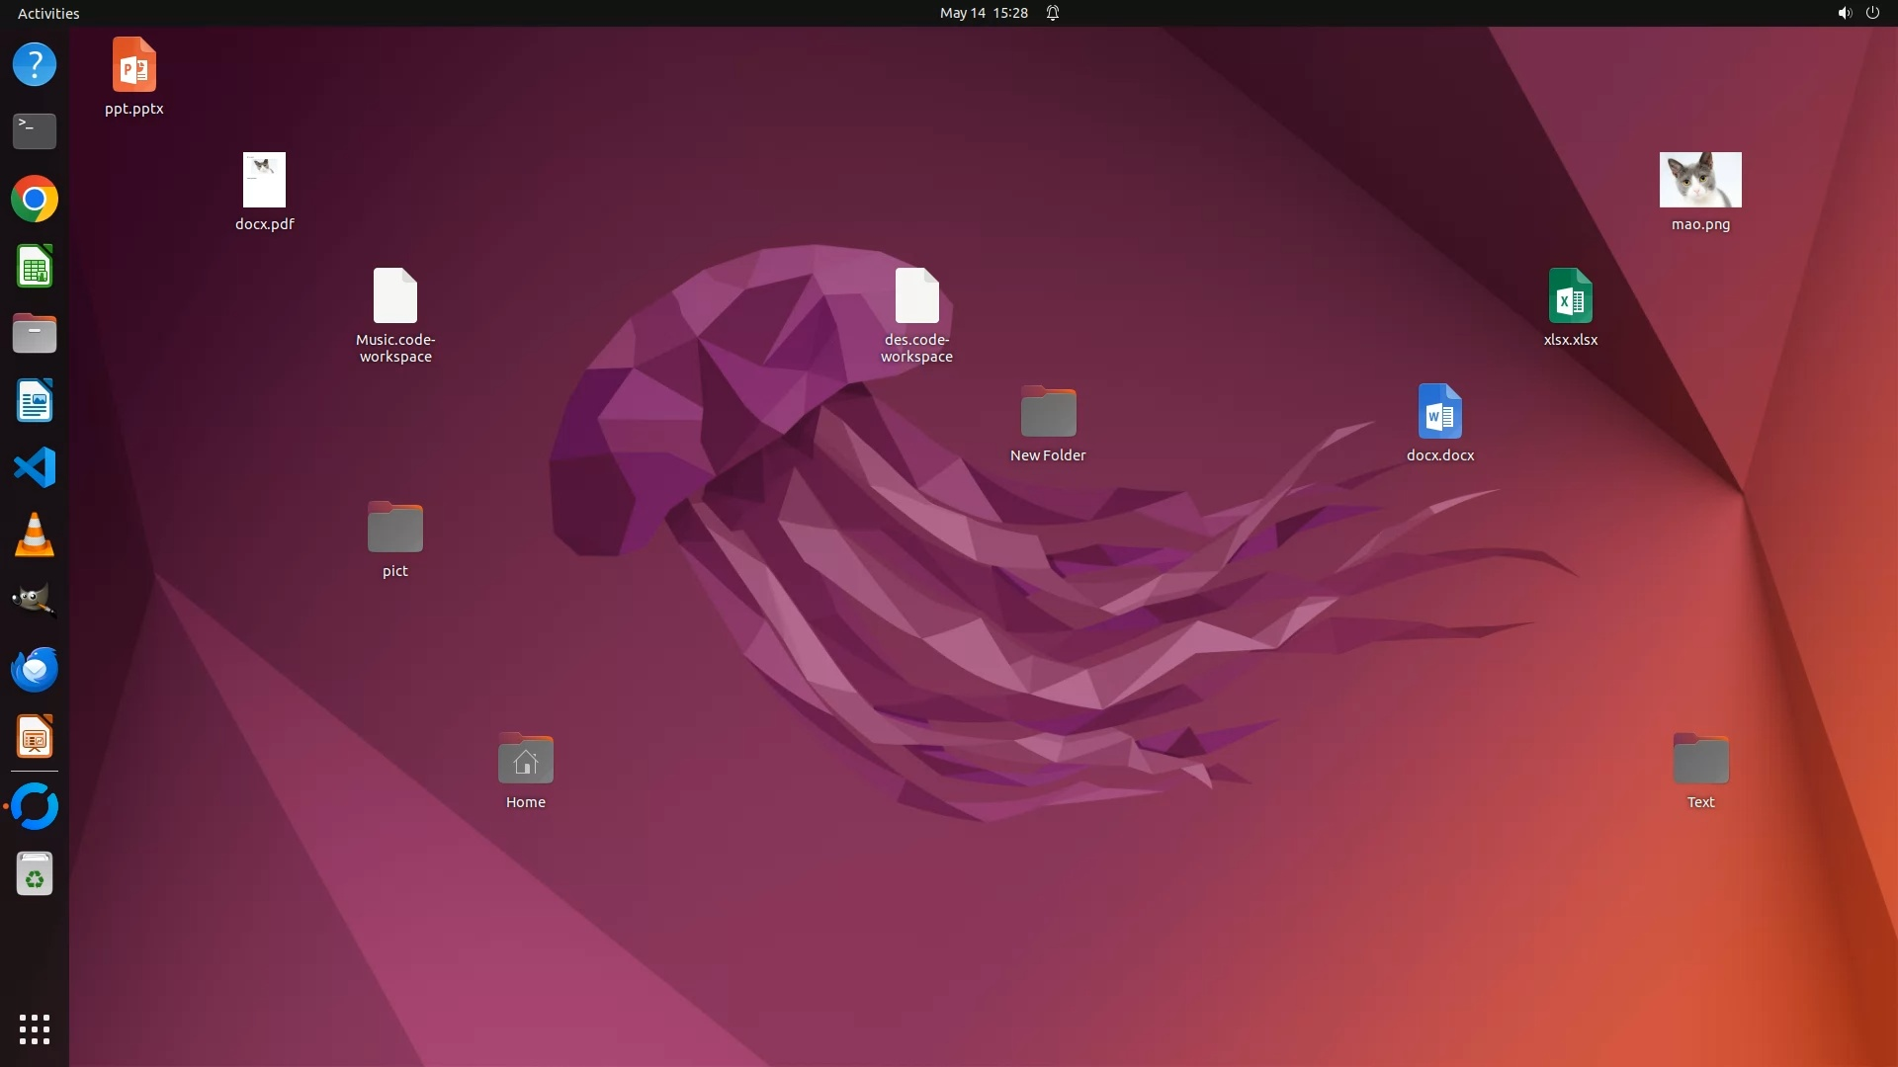Open Thunderbird mail in the dock
Screen dimensions: 1898x1067
(x=35, y=669)
